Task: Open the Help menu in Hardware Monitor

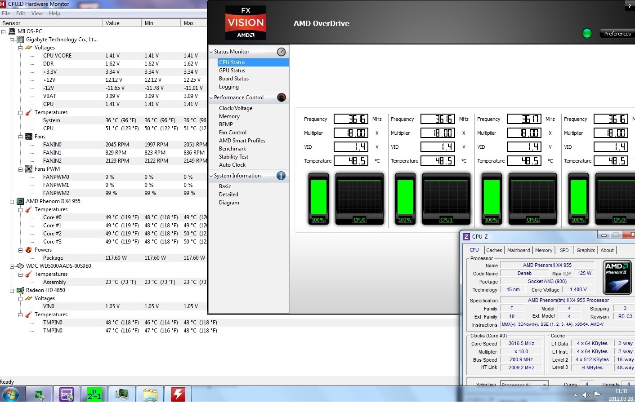Action: tap(54, 13)
